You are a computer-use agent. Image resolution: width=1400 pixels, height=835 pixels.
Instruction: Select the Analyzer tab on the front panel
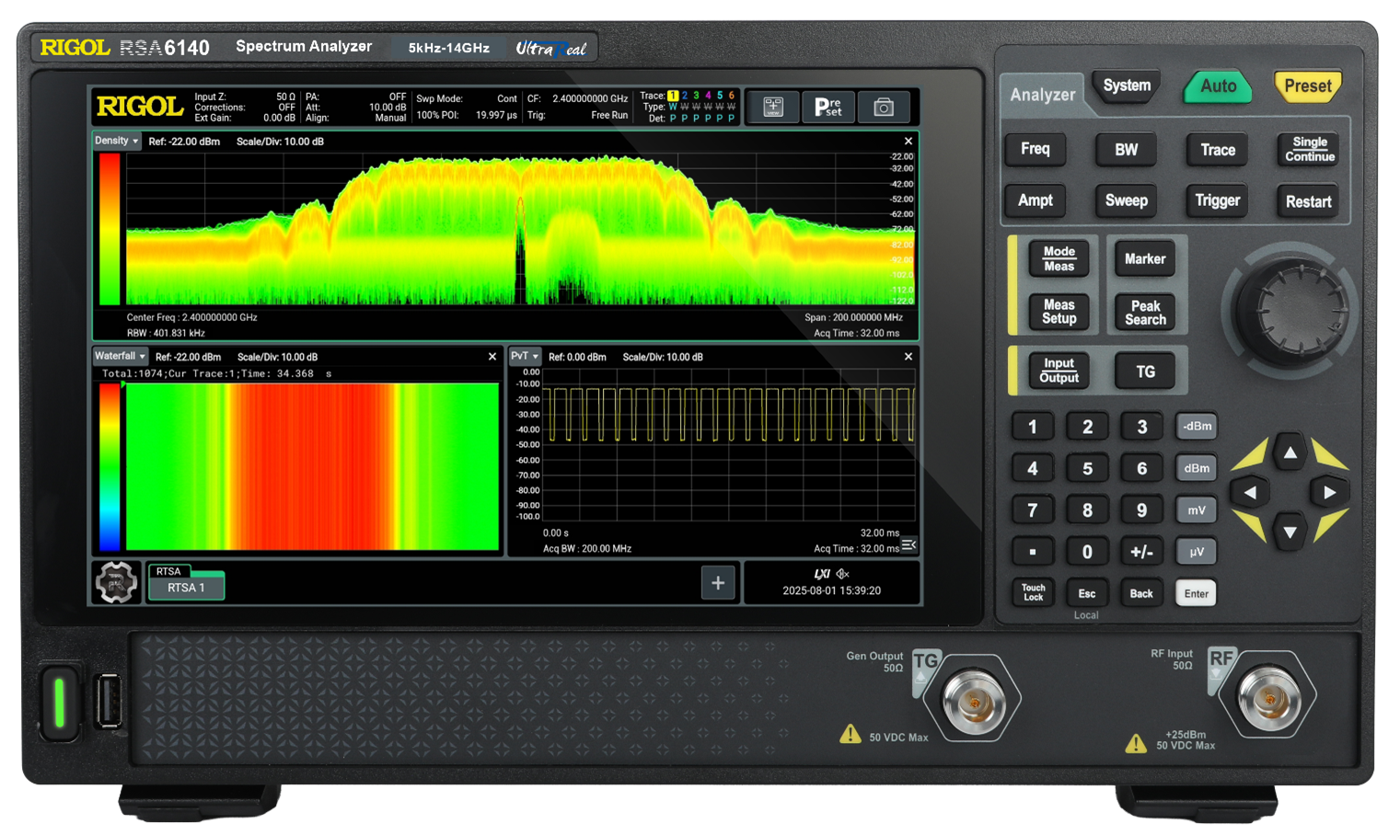tap(1042, 95)
